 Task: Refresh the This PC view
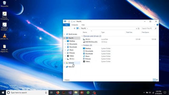(x=139, y=28)
